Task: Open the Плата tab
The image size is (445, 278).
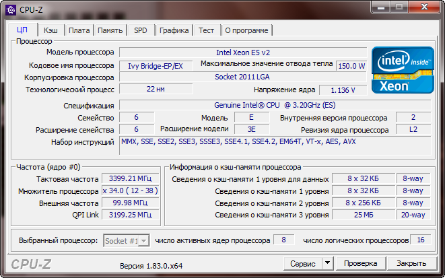Action: (x=79, y=30)
